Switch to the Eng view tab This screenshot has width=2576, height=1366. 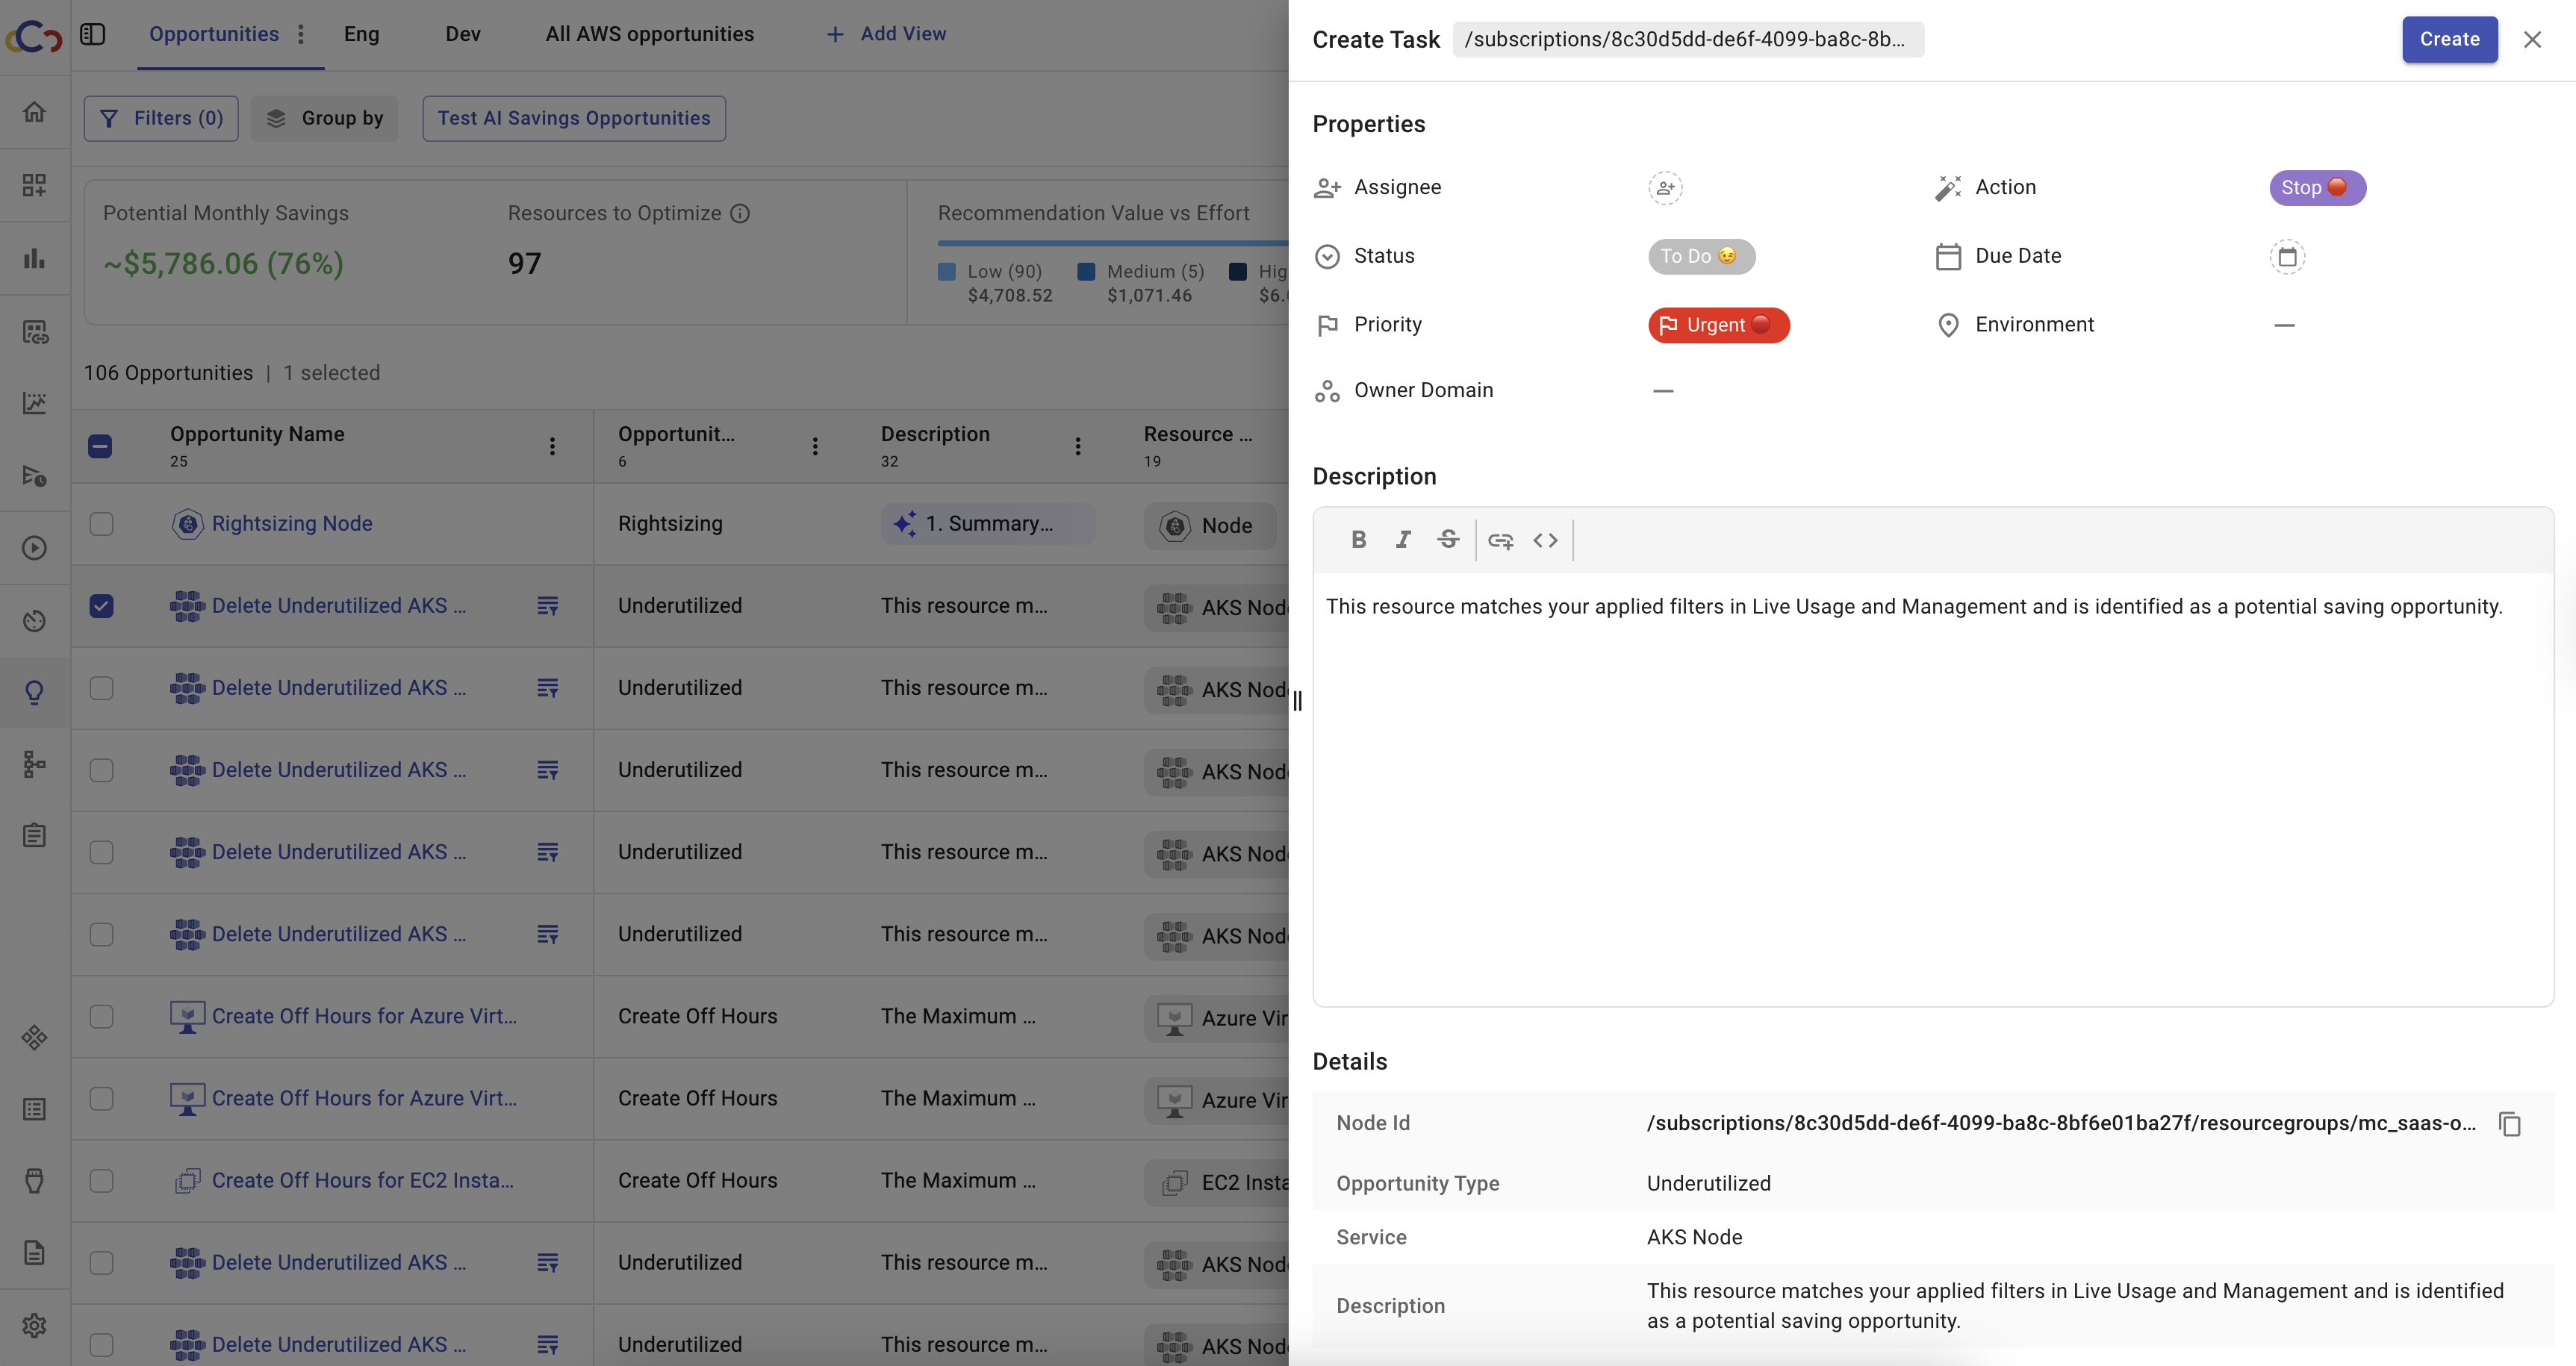pyautogui.click(x=361, y=34)
